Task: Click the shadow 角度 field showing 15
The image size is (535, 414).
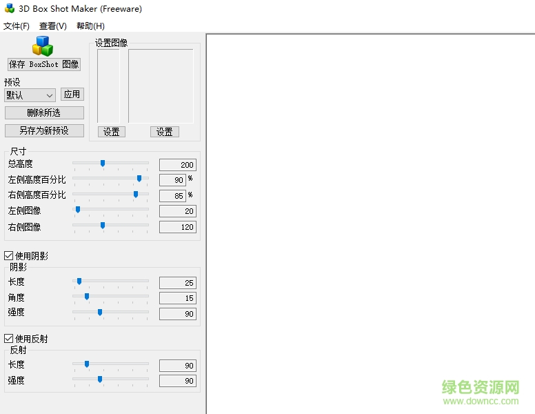Action: [178, 298]
